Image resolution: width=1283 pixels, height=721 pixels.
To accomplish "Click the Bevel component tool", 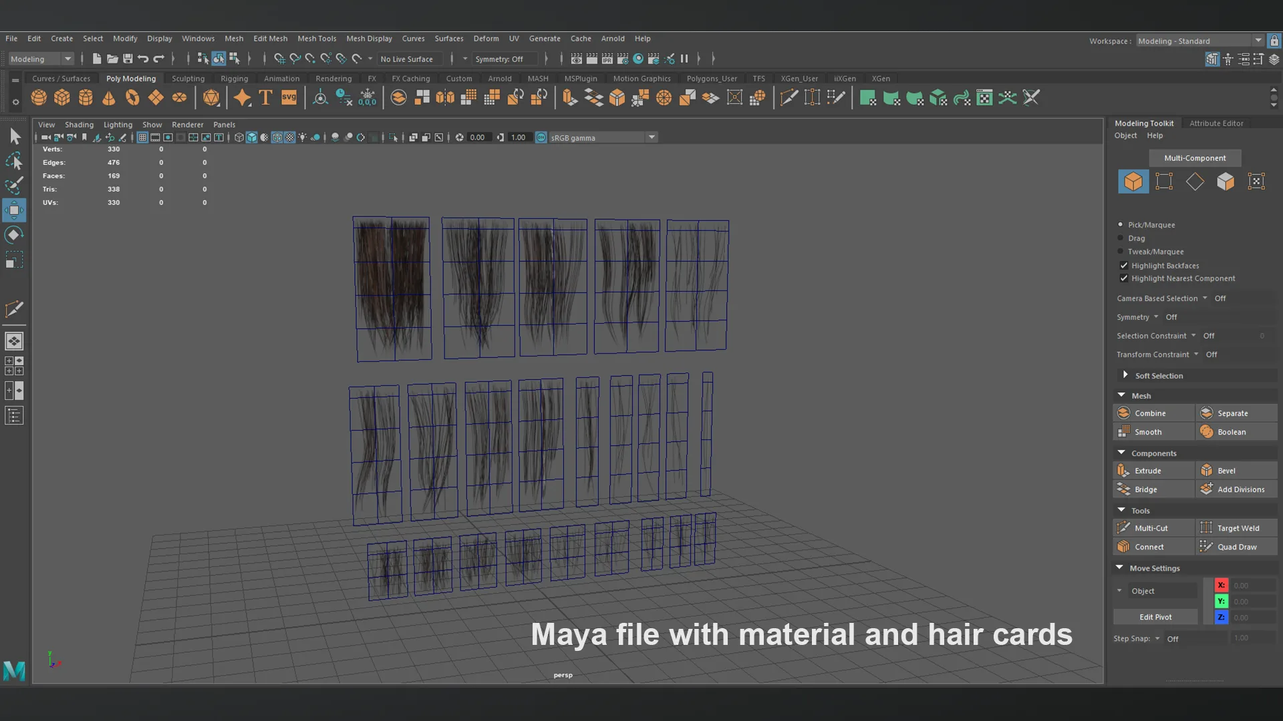I will point(1233,469).
